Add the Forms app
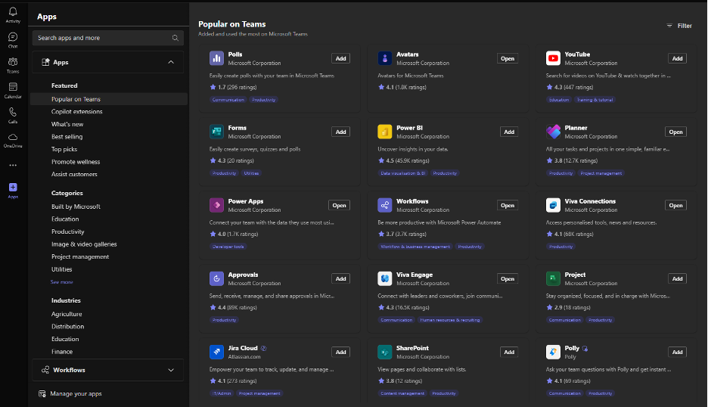 click(x=341, y=132)
